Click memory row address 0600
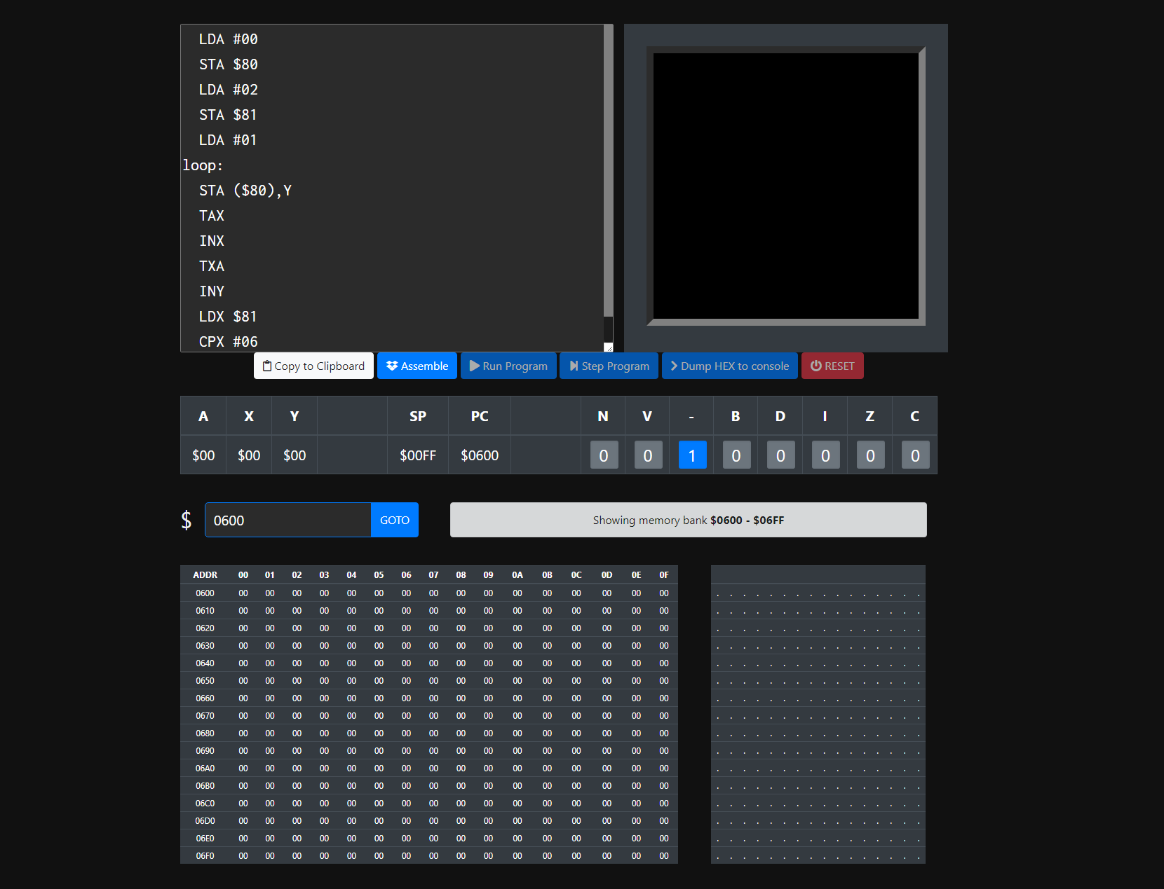 pos(205,593)
